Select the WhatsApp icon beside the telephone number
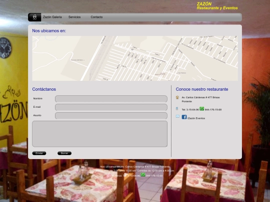 point(202,109)
